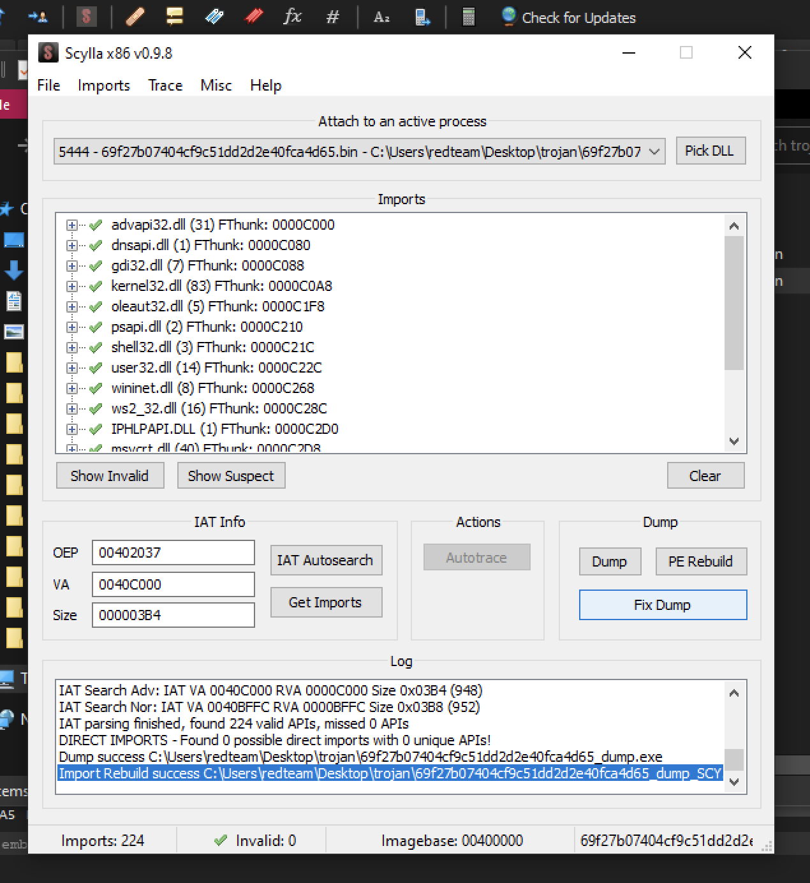Open the File menu
This screenshot has height=883, width=810.
(x=48, y=85)
